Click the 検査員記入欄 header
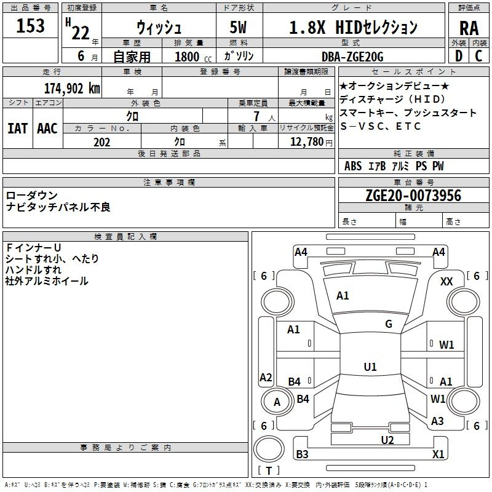Image resolution: width=492 pixels, height=492 pixels. 125,237
